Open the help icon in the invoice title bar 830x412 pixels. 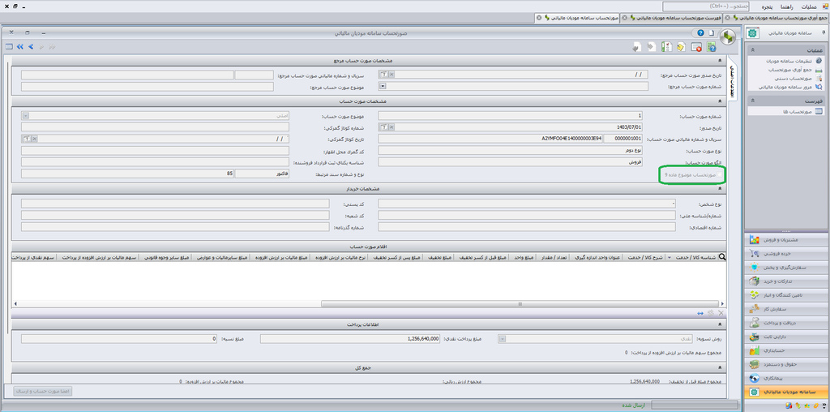(700, 32)
